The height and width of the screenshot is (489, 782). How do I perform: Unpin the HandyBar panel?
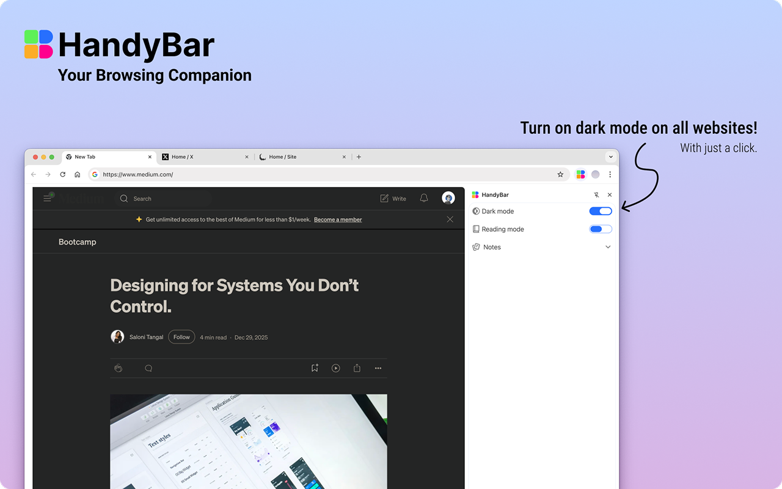[x=596, y=194]
